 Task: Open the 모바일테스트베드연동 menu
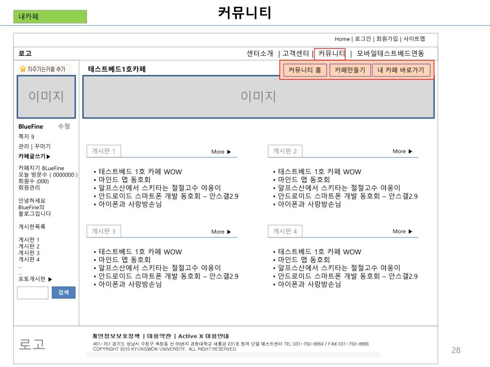tap(390, 54)
